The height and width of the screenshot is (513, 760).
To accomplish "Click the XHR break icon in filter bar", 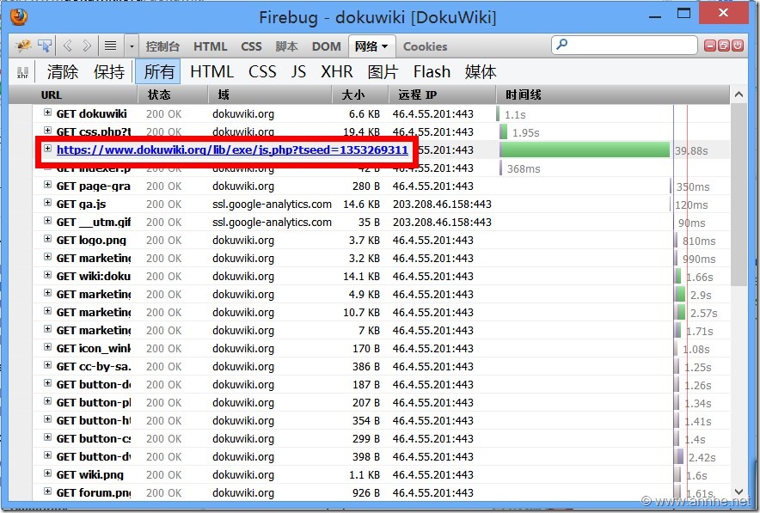I will click(x=23, y=73).
